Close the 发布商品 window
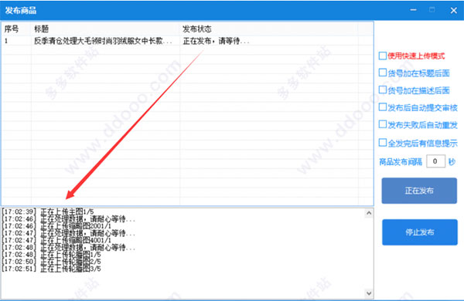The width and height of the screenshot is (464, 301). (x=454, y=10)
